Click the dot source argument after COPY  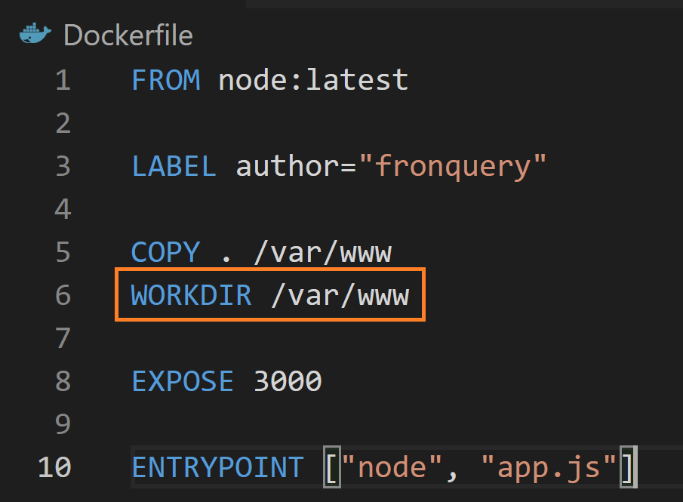(x=226, y=260)
